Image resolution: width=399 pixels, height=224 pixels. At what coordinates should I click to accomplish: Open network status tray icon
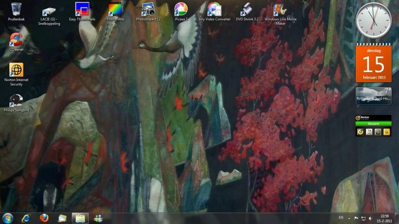pyautogui.click(x=364, y=219)
